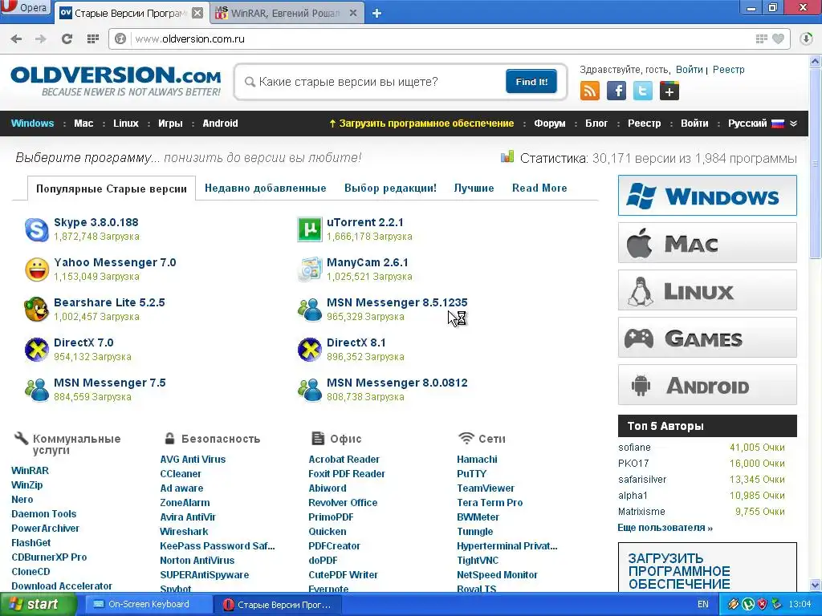Open Speed Dial grid icon
Image resolution: width=822 pixels, height=616 pixels.
pos(93,38)
